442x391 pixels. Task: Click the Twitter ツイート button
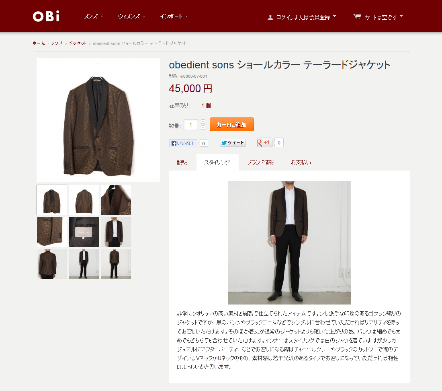(x=233, y=143)
